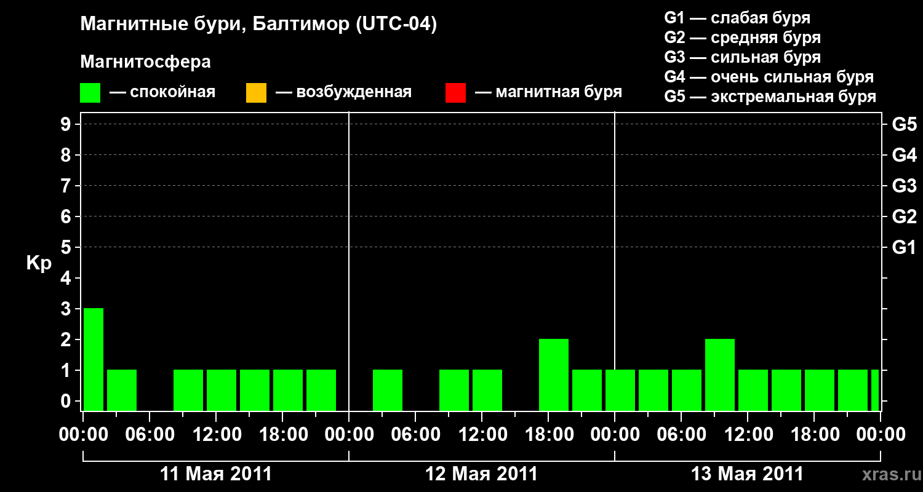923x492 pixels.
Task: Click bar above 12:00 on 12 Мая
Action: (x=487, y=390)
